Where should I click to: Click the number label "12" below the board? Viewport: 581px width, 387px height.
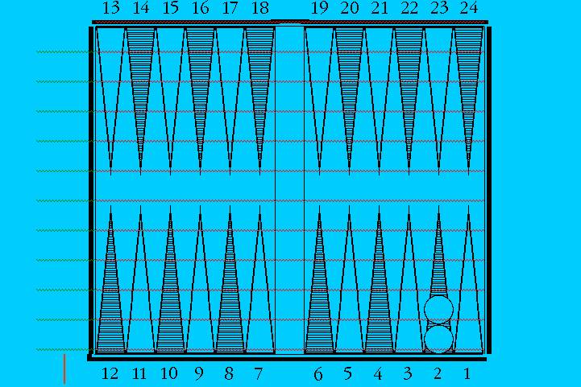point(110,373)
